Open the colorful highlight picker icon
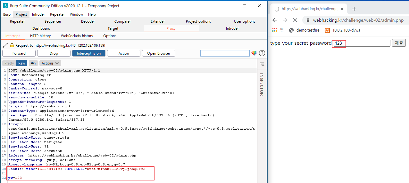The height and width of the screenshot is (183, 409). click(x=254, y=53)
